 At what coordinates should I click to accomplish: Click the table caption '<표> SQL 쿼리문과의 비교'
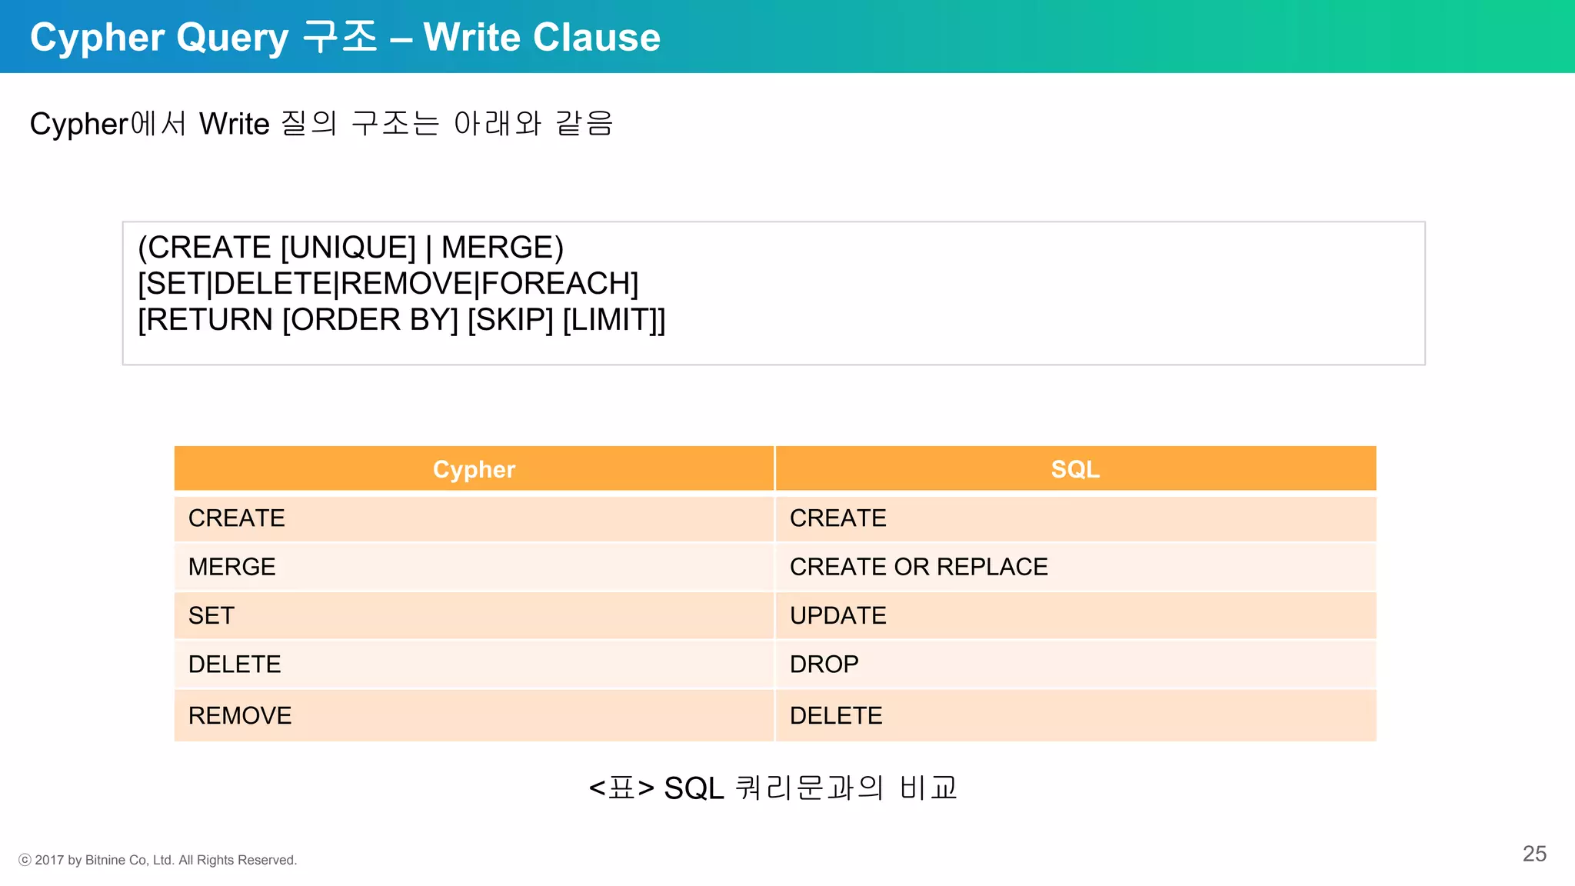(773, 788)
